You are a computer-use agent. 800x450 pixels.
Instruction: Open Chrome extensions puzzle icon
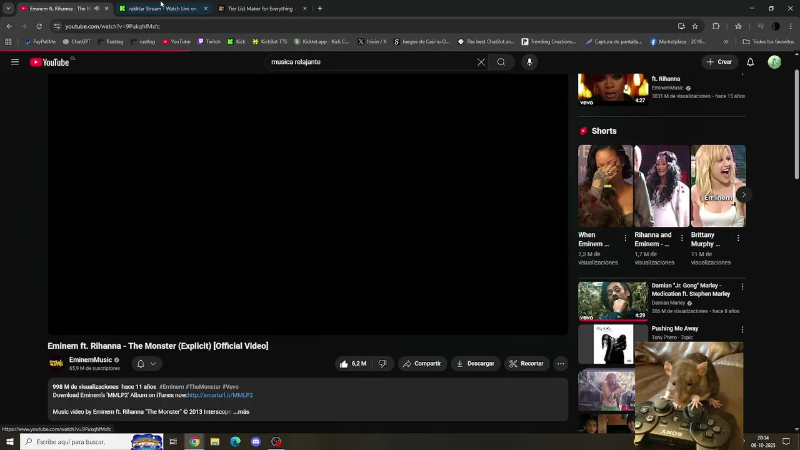tap(716, 26)
